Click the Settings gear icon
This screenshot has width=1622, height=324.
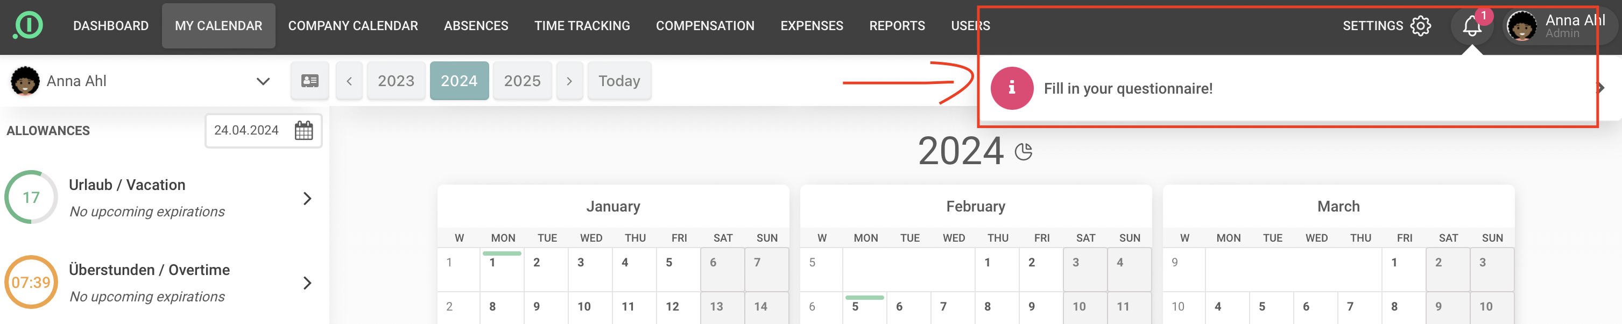click(x=1421, y=26)
